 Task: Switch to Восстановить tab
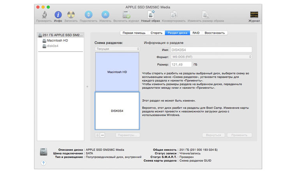215,33
